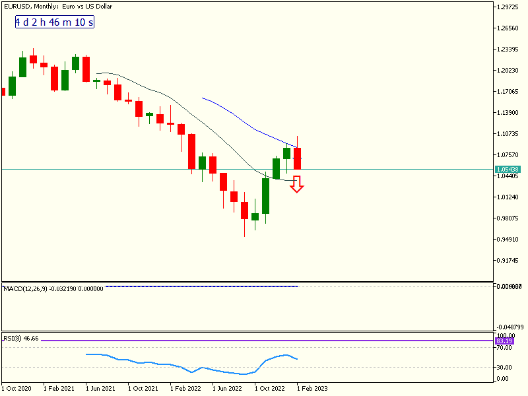
Task: Click the red down arrow marker
Action: click(x=297, y=184)
